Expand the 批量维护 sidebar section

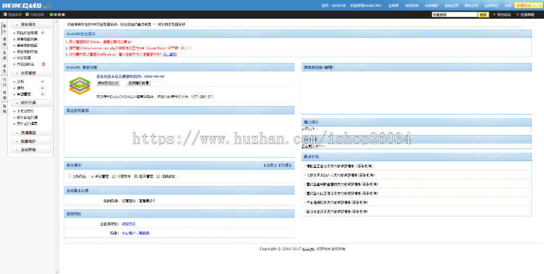(x=28, y=141)
